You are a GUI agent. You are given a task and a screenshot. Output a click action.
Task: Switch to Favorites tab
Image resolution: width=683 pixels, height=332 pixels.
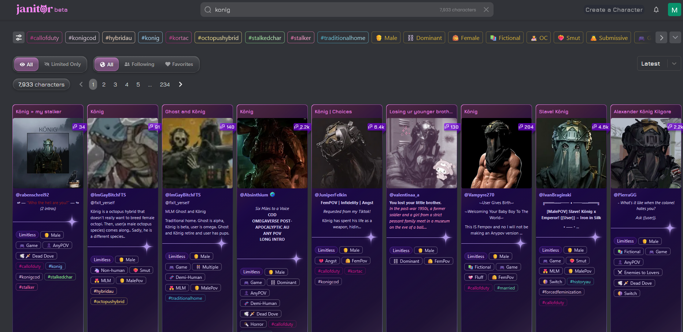pos(179,64)
